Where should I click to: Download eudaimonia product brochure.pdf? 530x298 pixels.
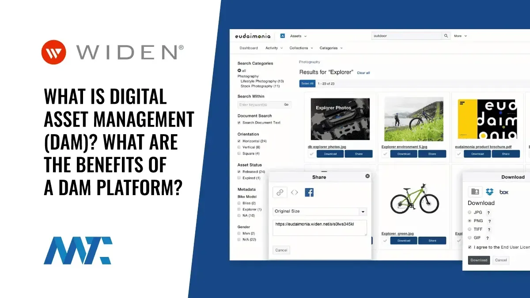[477, 154]
